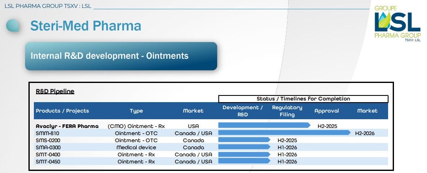427x173 pixels.
Task: Click the SMS-0200 progress arrow bar
Action: 245,140
